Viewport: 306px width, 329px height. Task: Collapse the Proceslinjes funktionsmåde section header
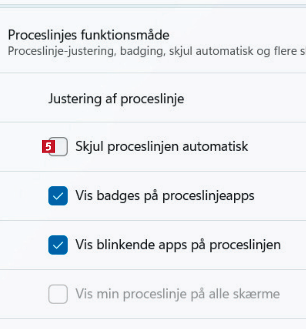click(x=88, y=35)
